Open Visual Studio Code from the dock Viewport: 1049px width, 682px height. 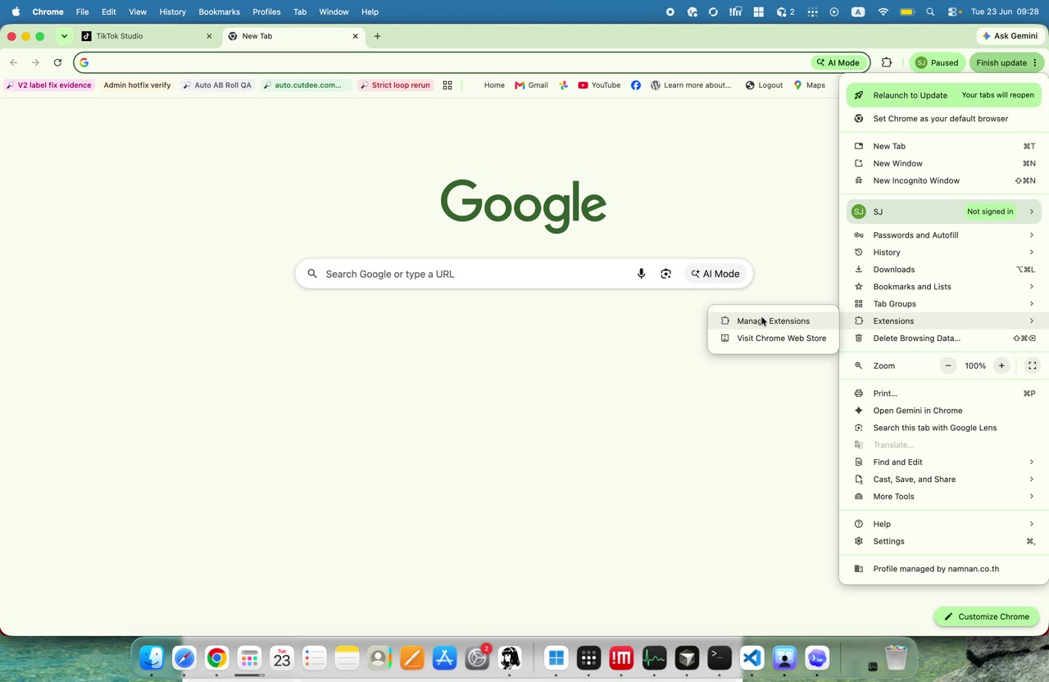(752, 657)
